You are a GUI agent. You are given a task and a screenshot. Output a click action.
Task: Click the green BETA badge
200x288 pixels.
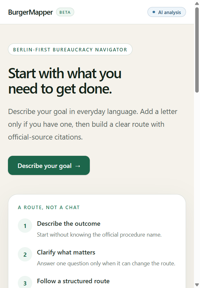pyautogui.click(x=65, y=12)
